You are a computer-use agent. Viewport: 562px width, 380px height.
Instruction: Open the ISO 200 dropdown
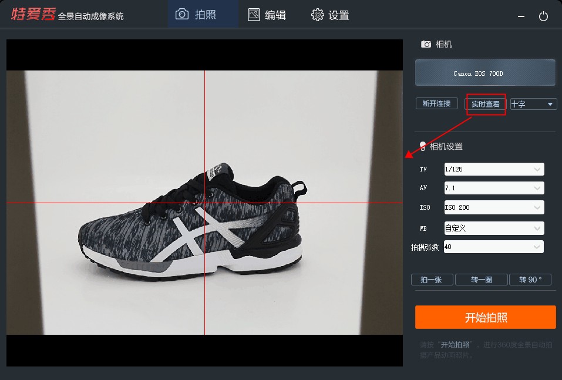pyautogui.click(x=494, y=207)
